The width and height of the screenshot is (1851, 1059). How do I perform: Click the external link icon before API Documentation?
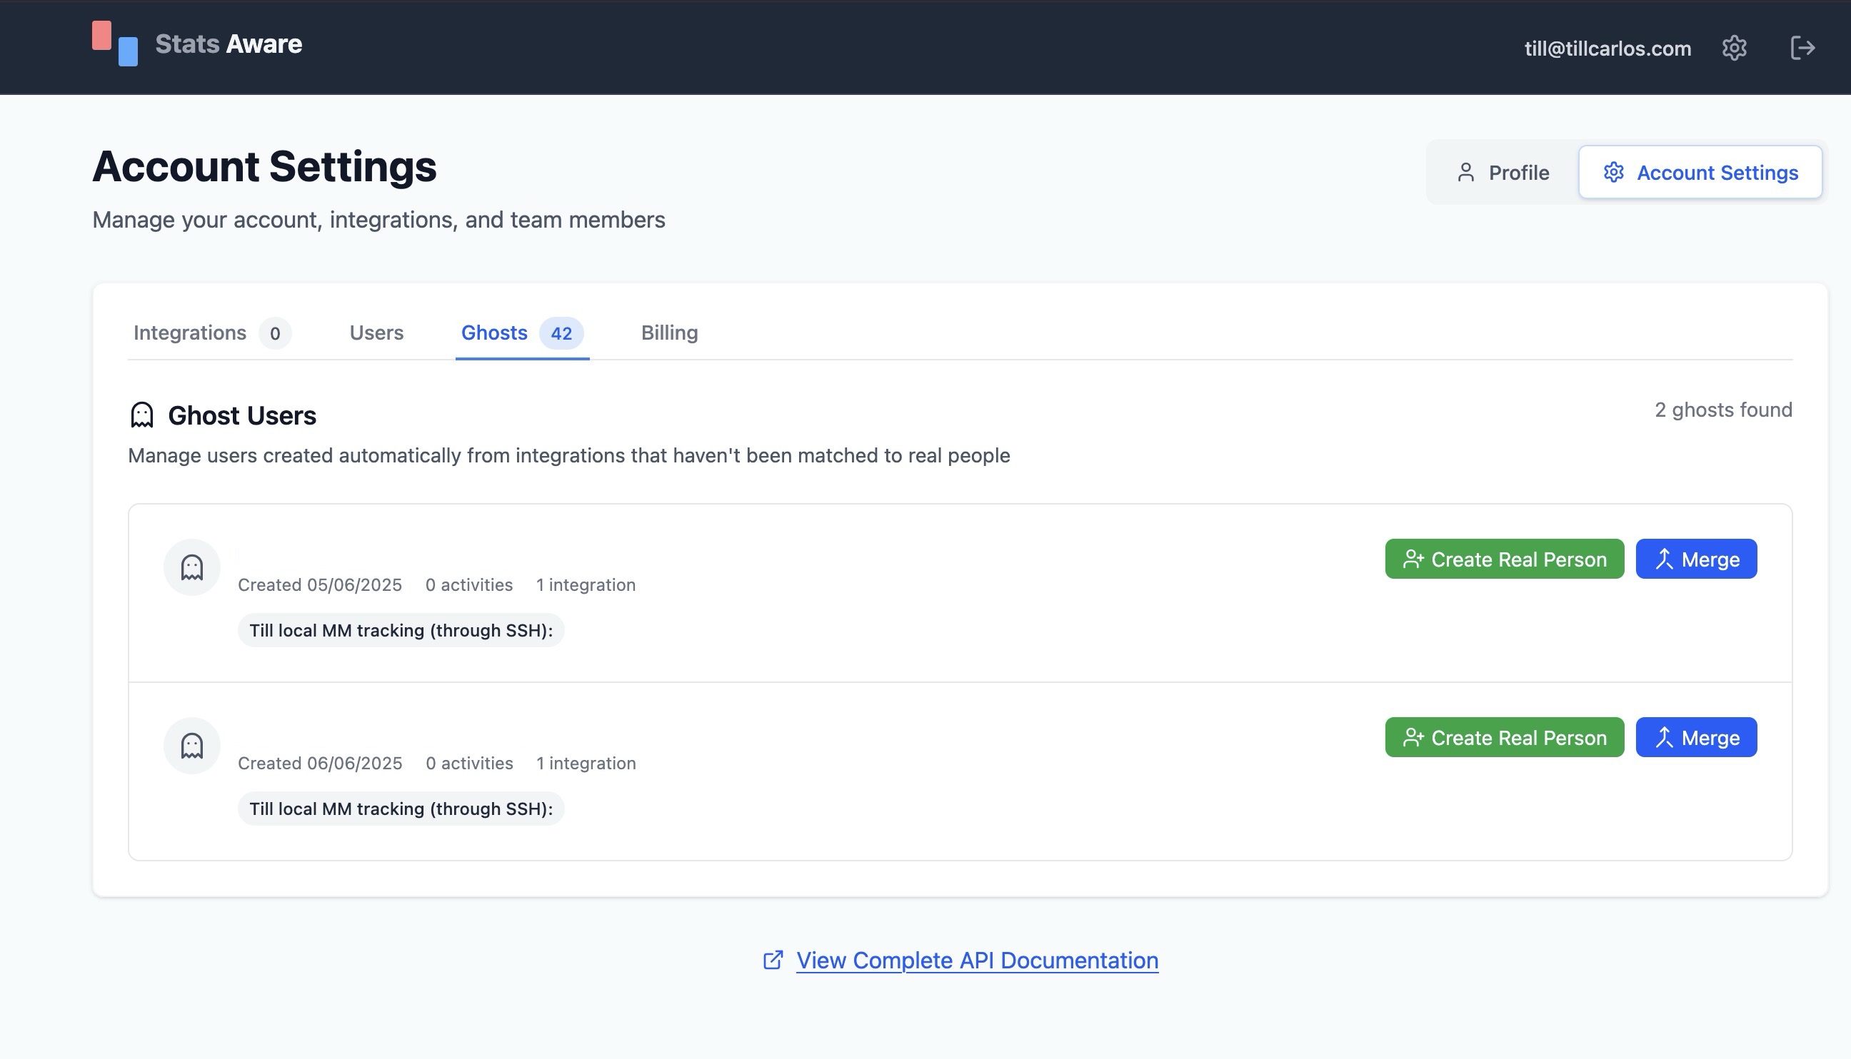(x=773, y=960)
